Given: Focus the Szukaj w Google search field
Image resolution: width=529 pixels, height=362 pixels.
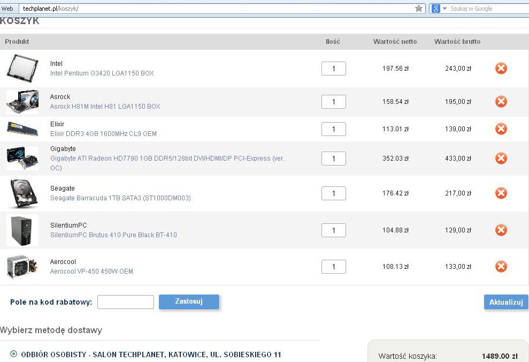Looking at the screenshot, I should coord(488,9).
